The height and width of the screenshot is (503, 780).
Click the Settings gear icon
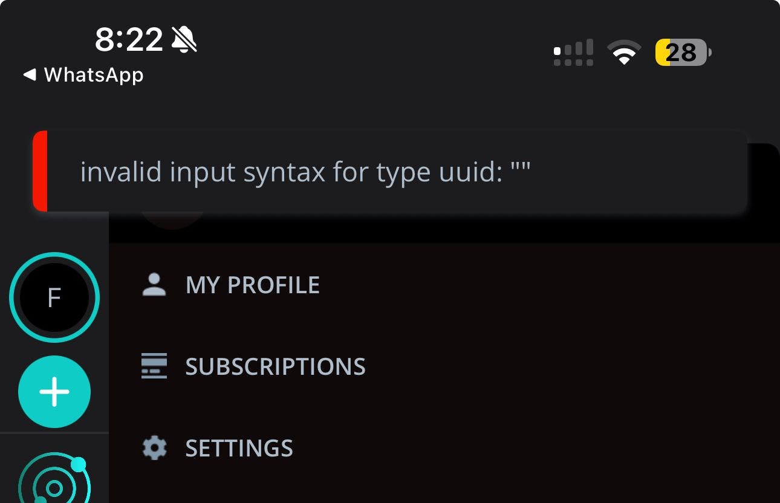(154, 448)
